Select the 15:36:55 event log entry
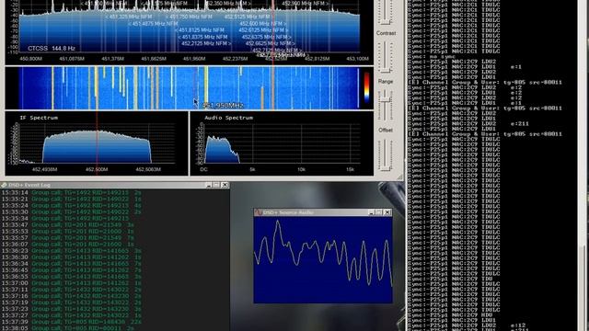 72,277
